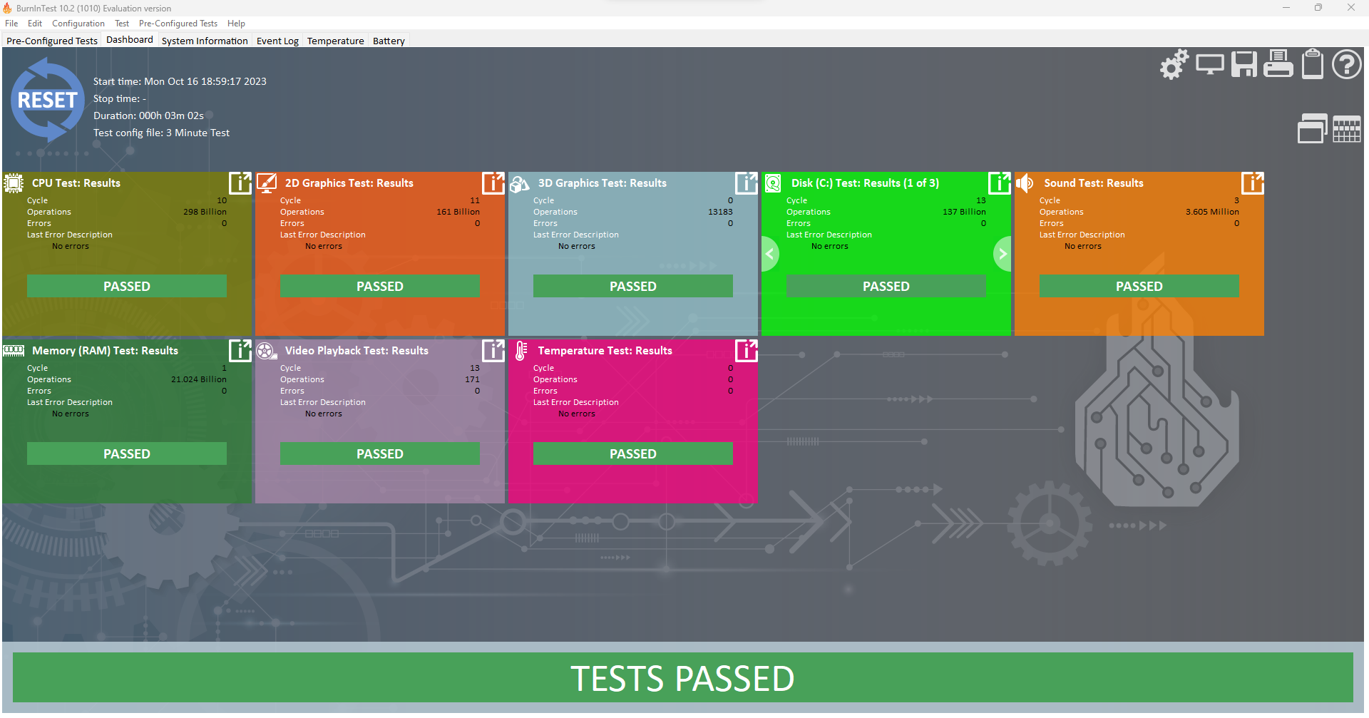The image size is (1369, 718).
Task: Click the 137 Billion operations value
Action: pyautogui.click(x=964, y=212)
